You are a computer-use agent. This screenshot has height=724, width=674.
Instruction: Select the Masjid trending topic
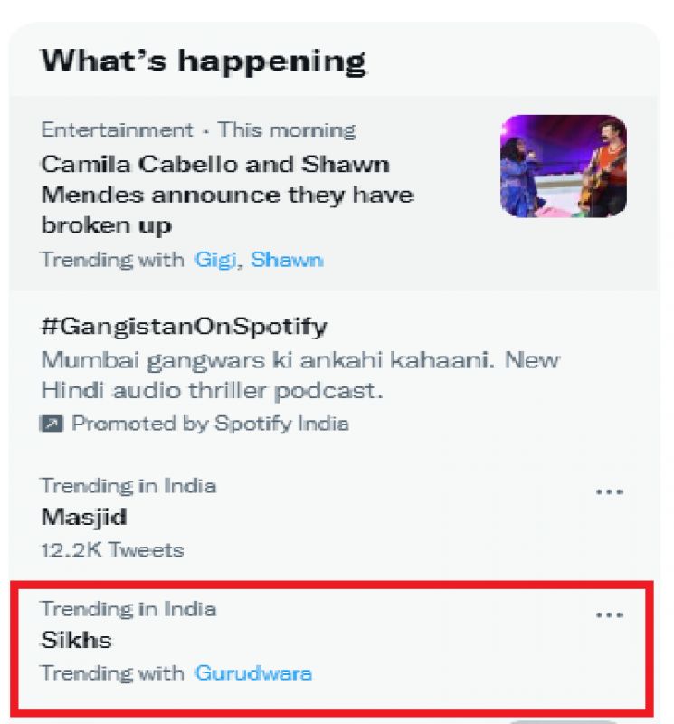[x=84, y=518]
